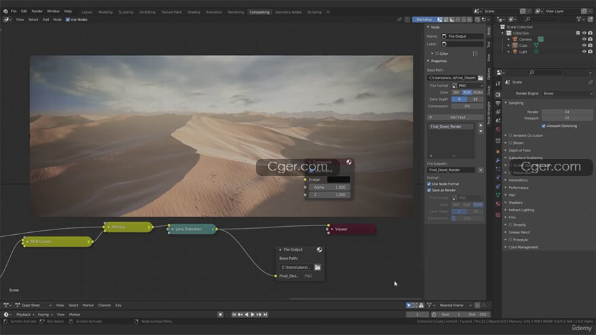The image size is (596, 335).
Task: Open the File menu
Action: click(14, 12)
